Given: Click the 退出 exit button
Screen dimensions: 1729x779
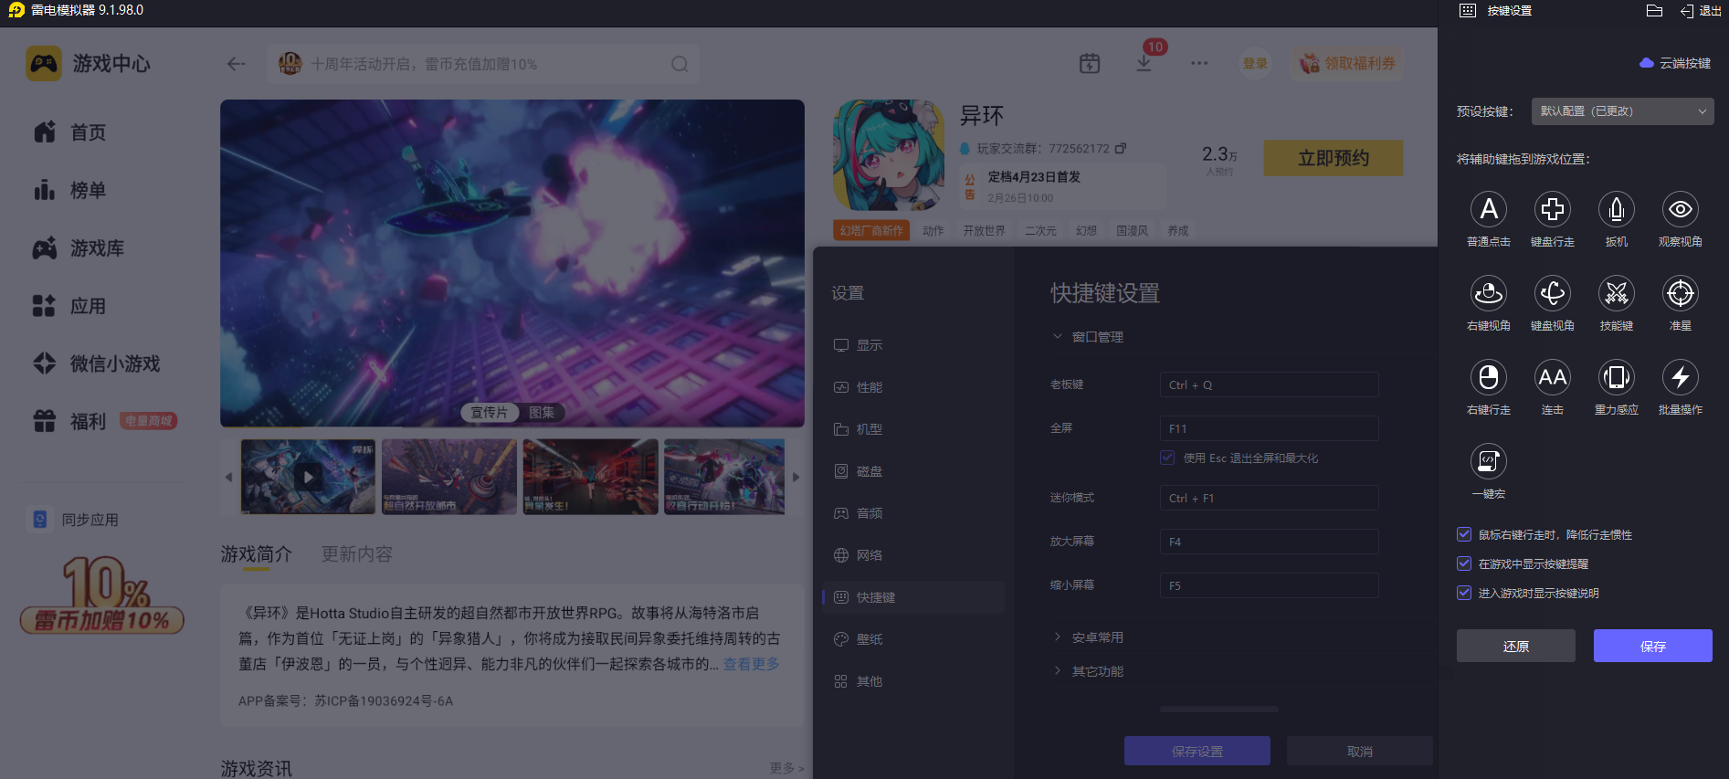Looking at the screenshot, I should click(x=1701, y=11).
